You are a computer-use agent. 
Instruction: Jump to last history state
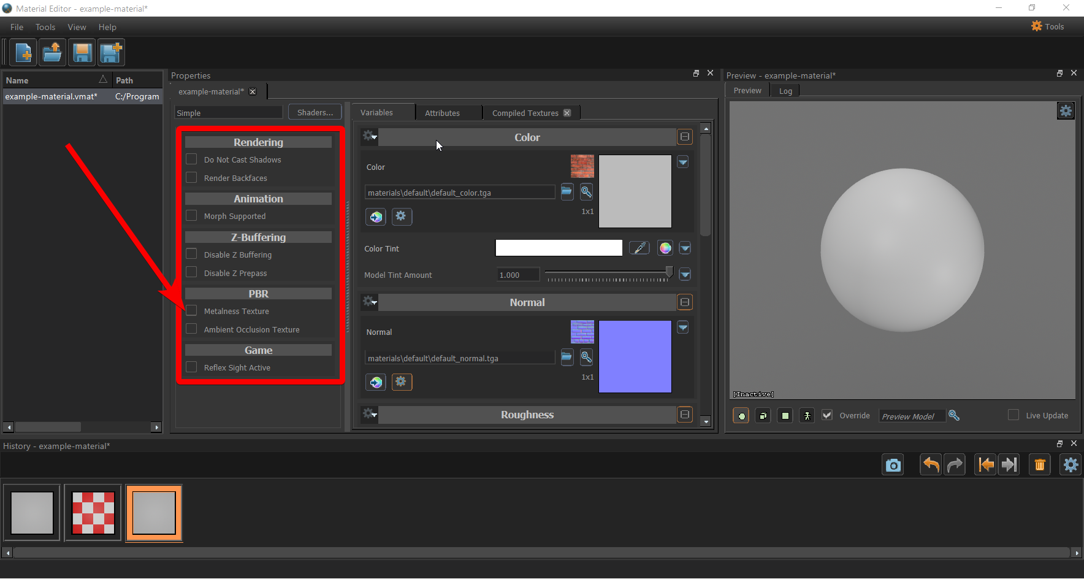coord(1009,465)
